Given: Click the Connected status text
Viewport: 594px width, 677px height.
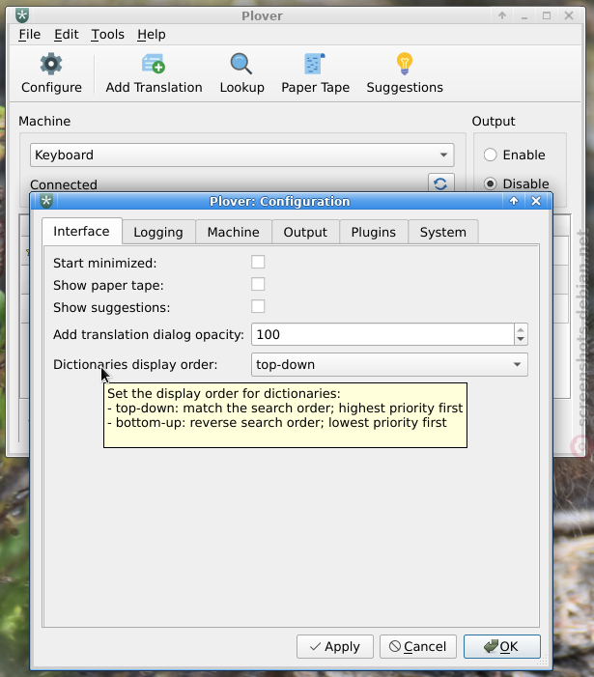Looking at the screenshot, I should [x=64, y=184].
